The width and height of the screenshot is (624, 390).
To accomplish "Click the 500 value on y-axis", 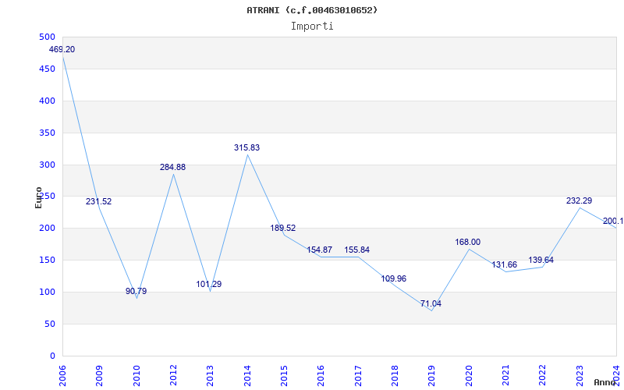I will coord(47,37).
